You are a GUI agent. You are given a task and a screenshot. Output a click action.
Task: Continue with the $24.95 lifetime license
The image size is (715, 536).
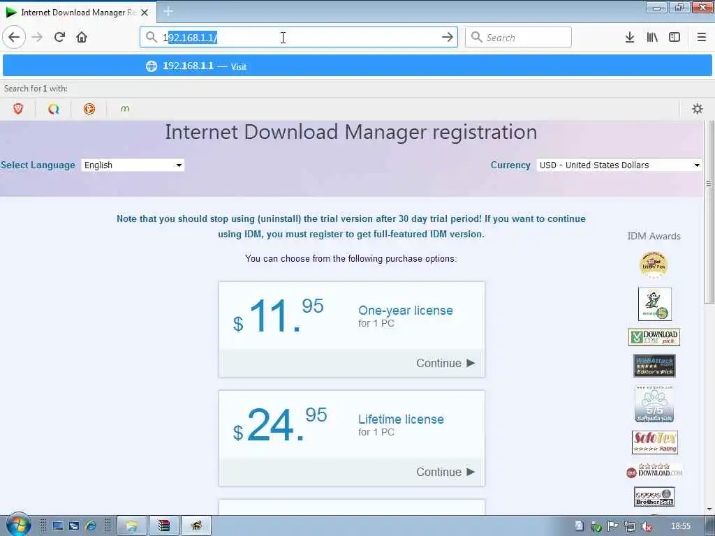(445, 472)
